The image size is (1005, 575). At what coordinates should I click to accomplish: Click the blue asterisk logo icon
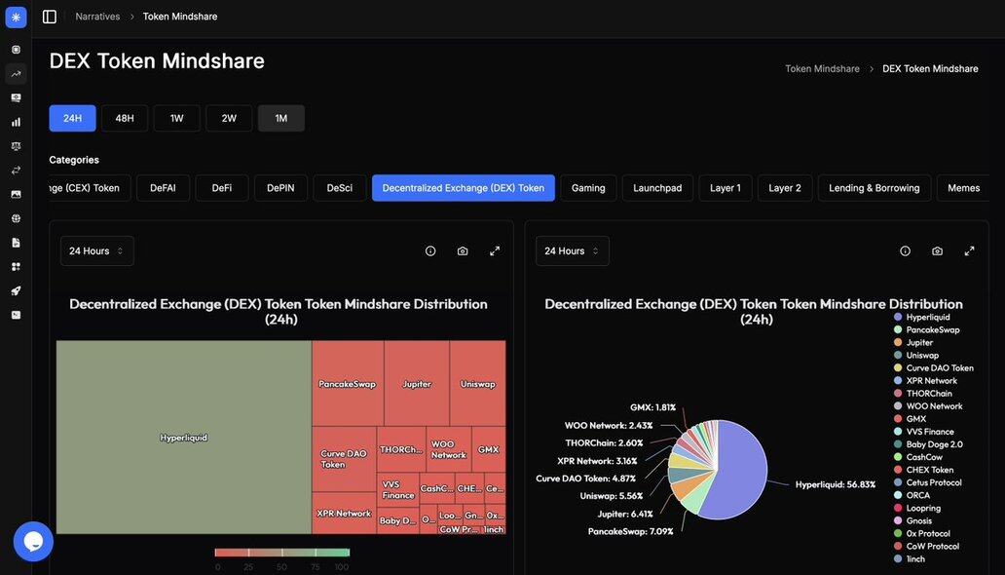16,18
